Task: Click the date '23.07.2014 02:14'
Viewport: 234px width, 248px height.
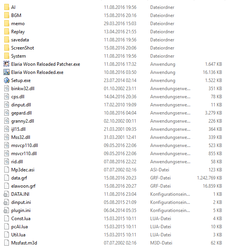Action: pyautogui.click(x=120, y=80)
